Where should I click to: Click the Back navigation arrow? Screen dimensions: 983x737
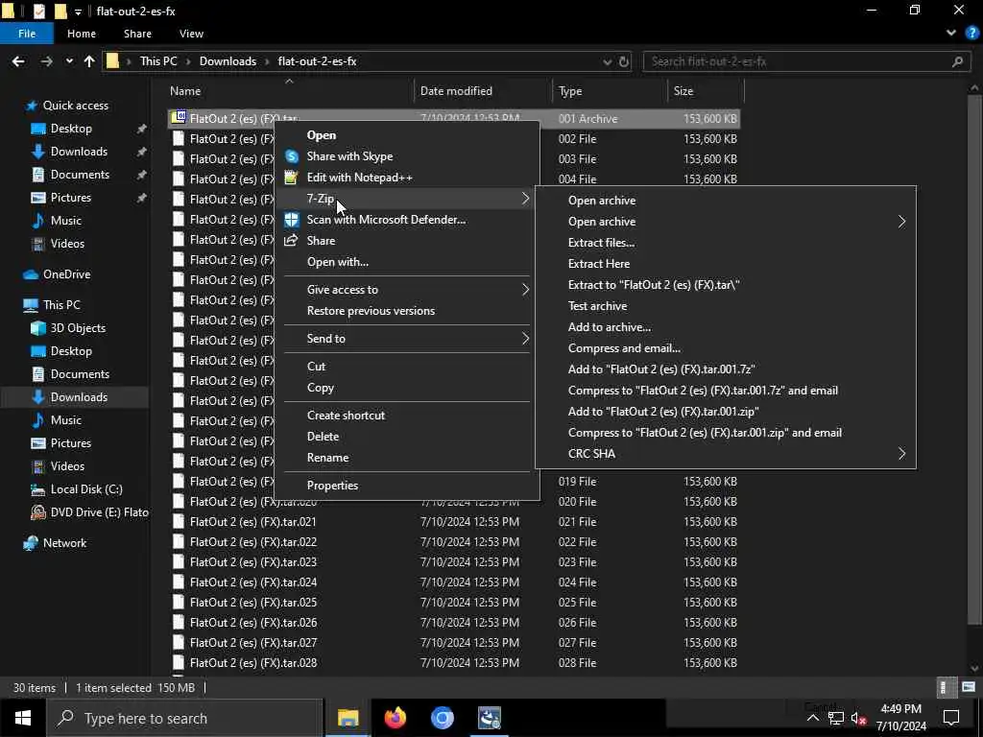pos(18,61)
